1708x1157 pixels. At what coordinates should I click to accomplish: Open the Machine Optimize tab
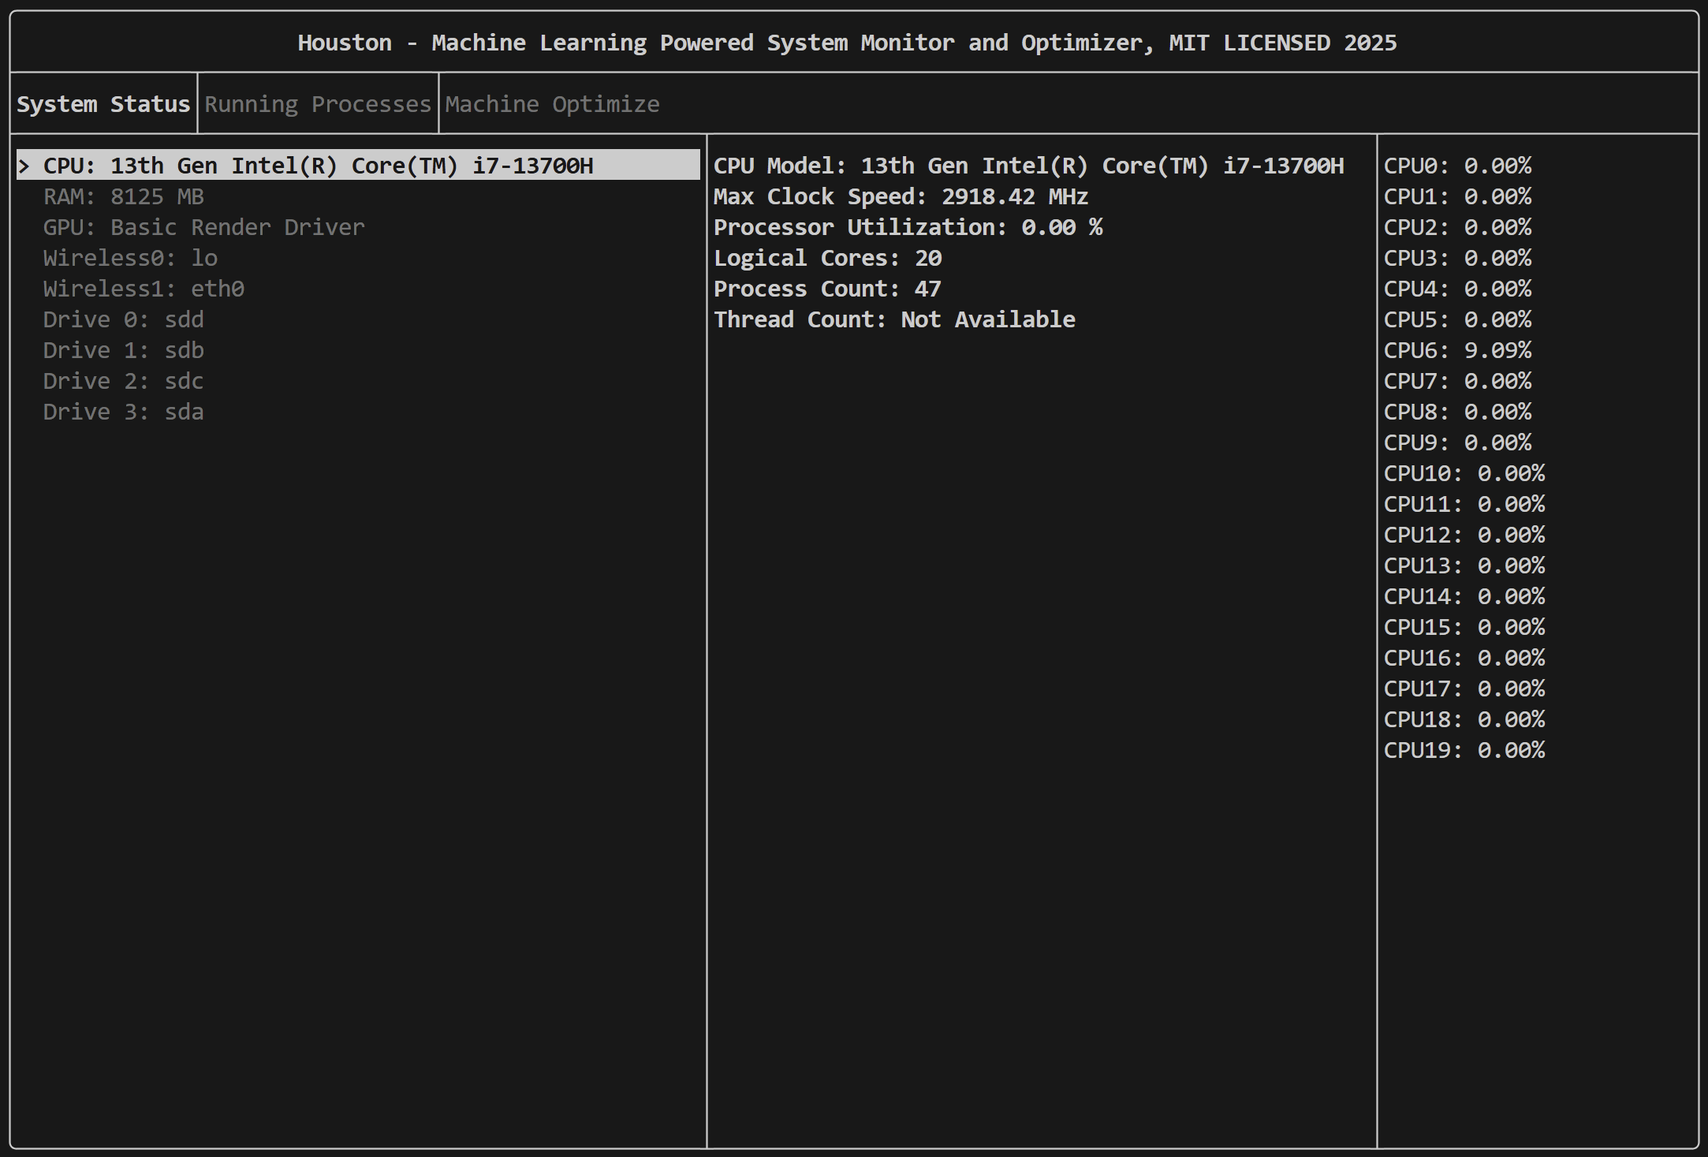[552, 104]
